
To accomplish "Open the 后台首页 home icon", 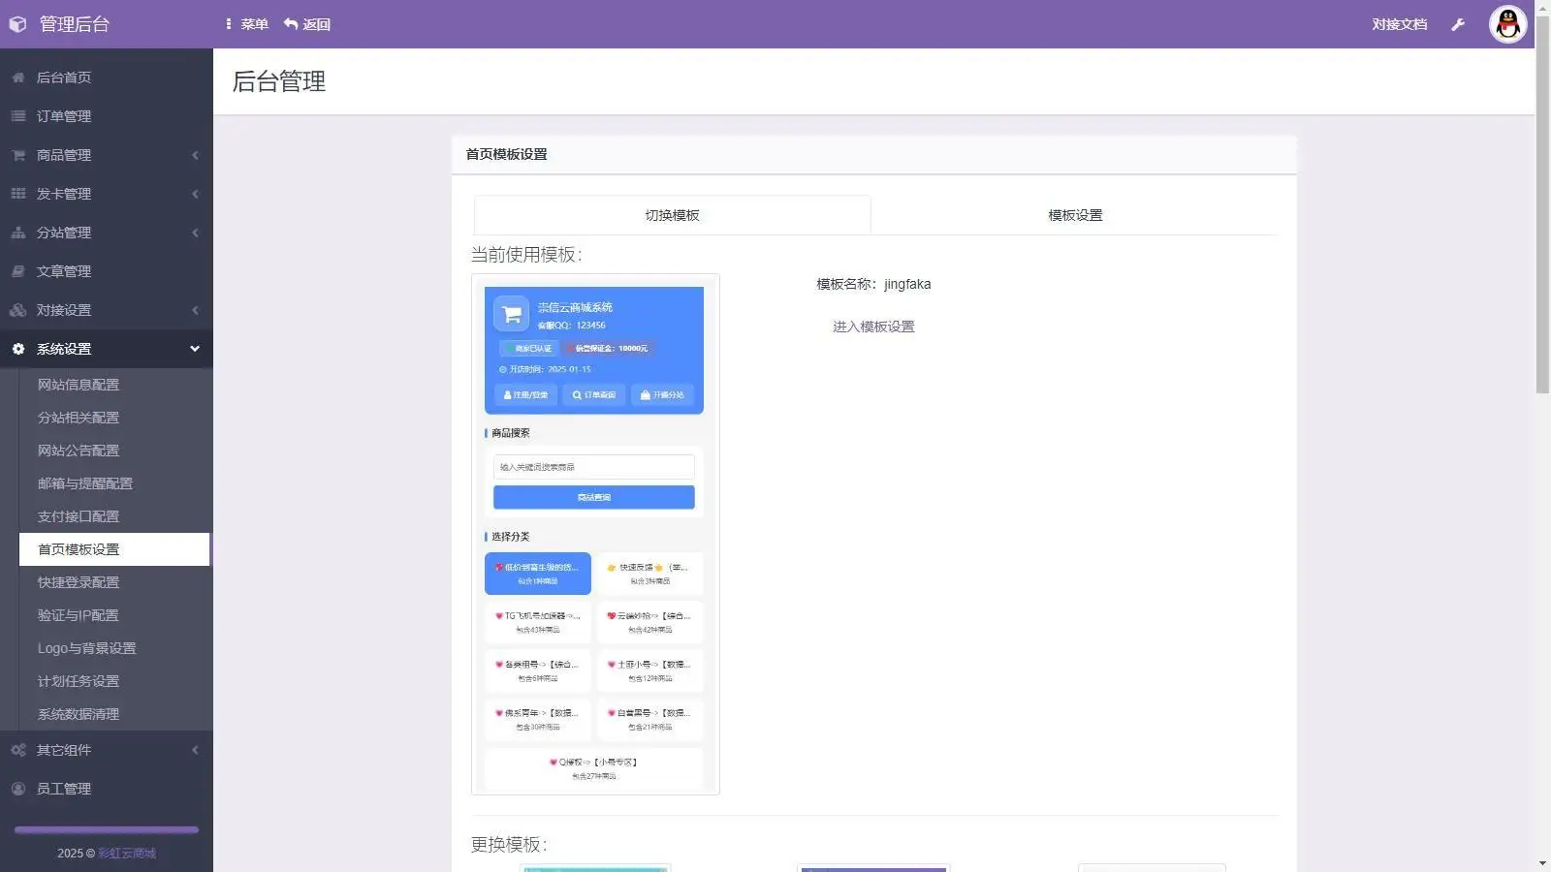I will (x=16, y=78).
